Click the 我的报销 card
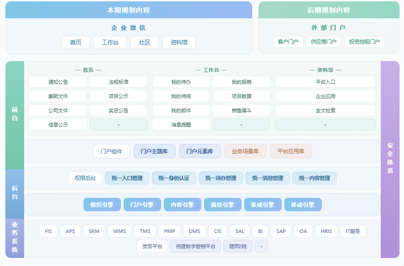404x266 pixels. pos(242,82)
